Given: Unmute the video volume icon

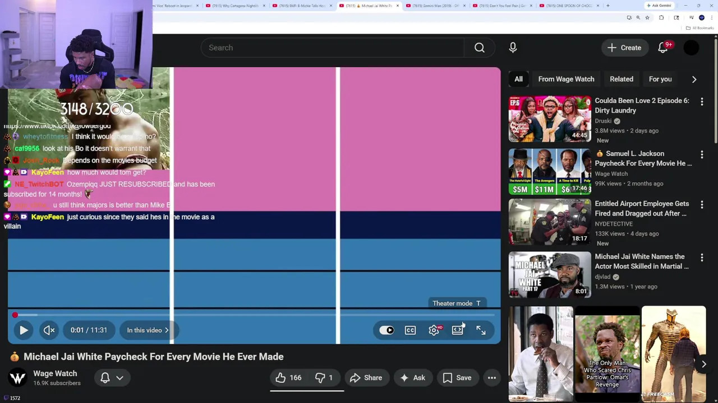Looking at the screenshot, I should pos(49,330).
